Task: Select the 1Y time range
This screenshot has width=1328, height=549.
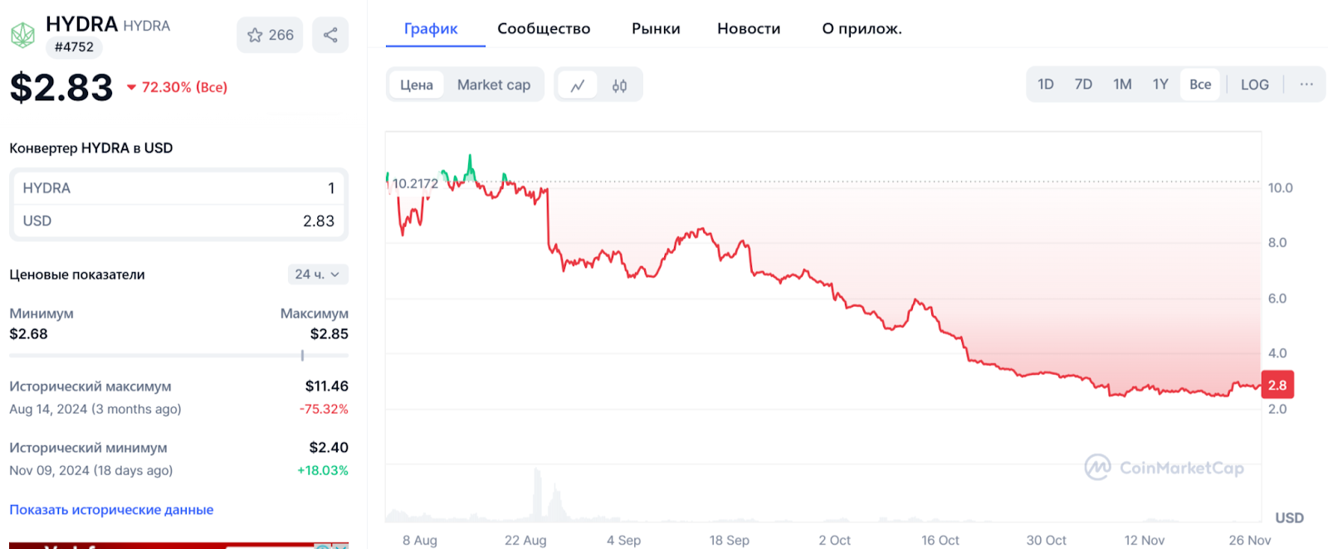Action: pos(1160,85)
